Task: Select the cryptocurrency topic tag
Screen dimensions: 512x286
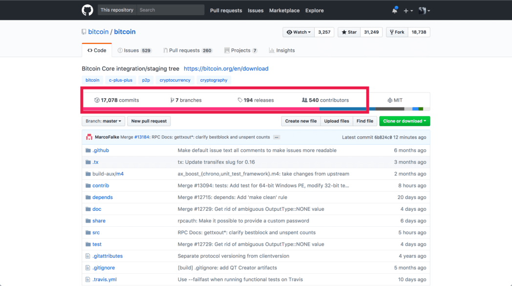Action: point(175,80)
